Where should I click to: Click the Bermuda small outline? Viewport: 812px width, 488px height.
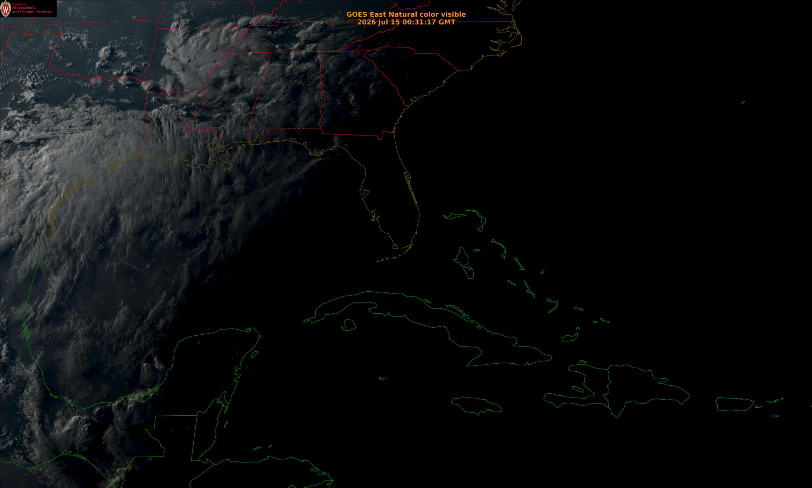pyautogui.click(x=743, y=102)
